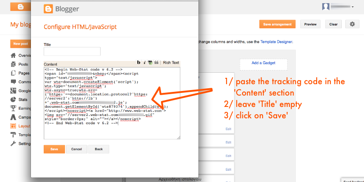The height and width of the screenshot is (182, 364).
Task: Click inside the Content code text area
Action: [x=112, y=103]
